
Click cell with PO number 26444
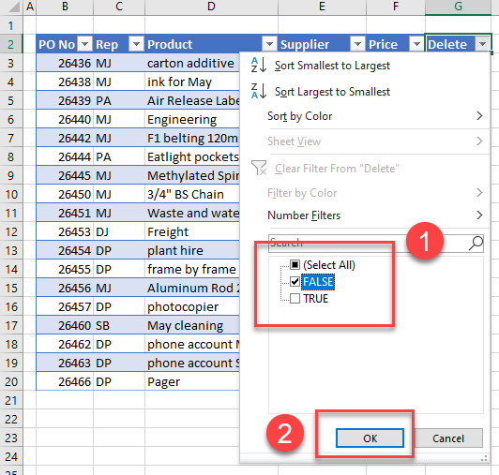[x=65, y=157]
